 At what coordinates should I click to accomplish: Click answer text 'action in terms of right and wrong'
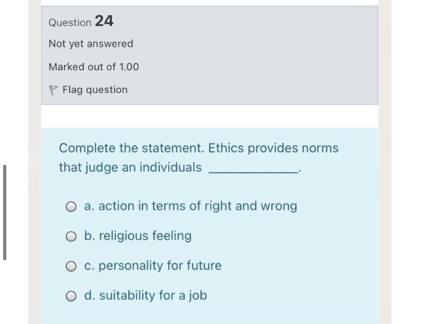tap(197, 206)
